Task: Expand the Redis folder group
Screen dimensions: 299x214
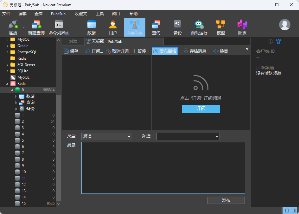Action: point(7,58)
